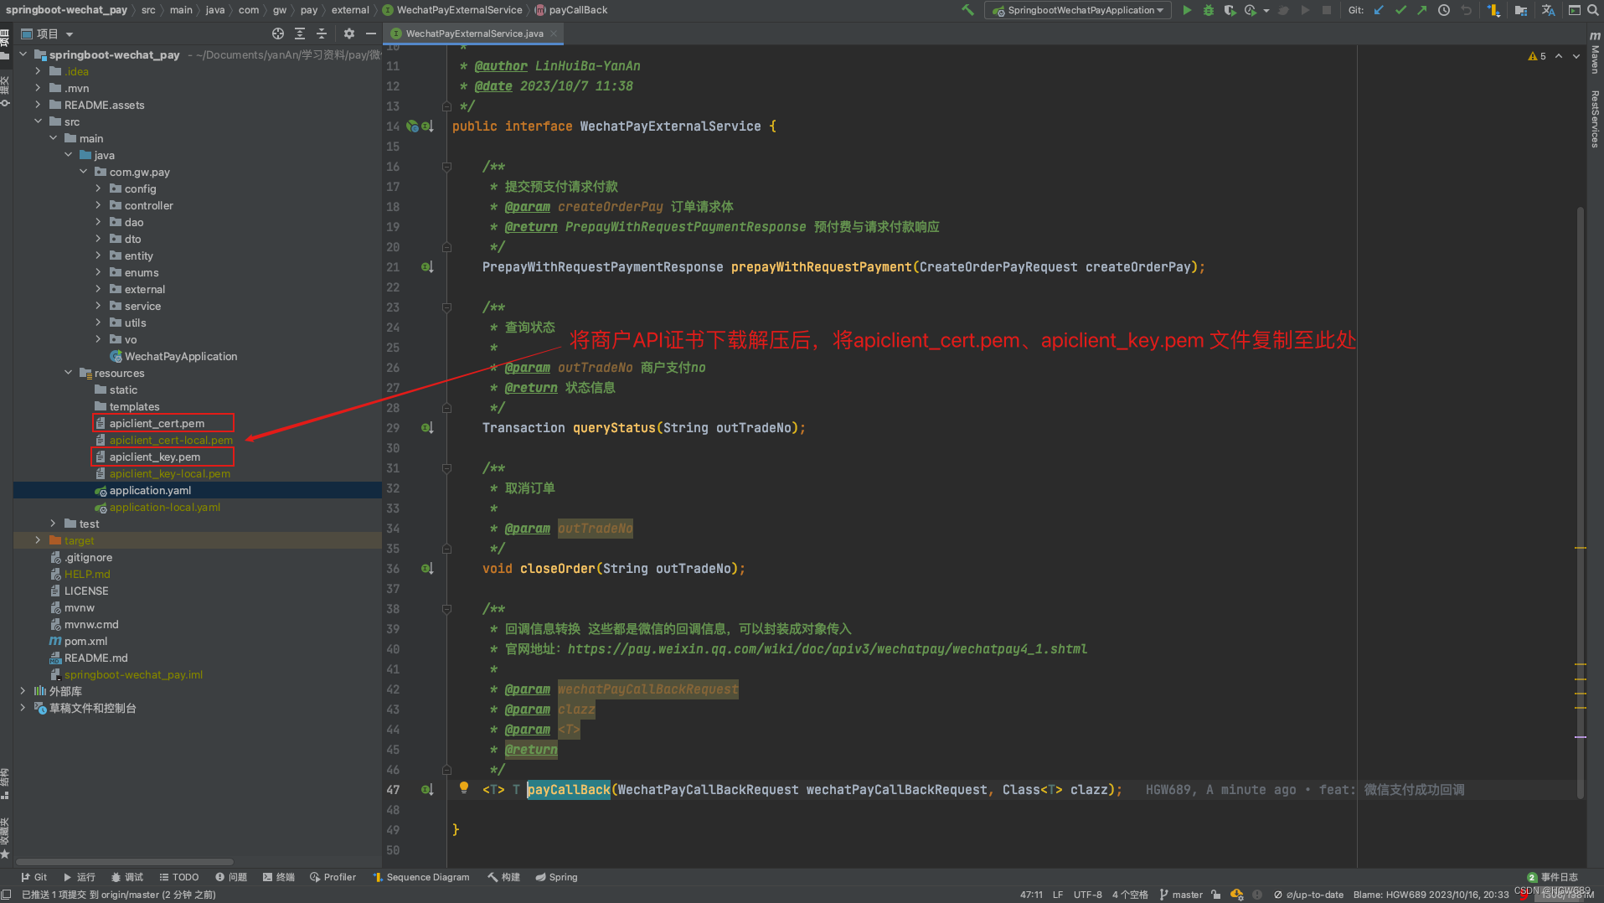This screenshot has width=1604, height=903.
Task: Start debugging with the green bug icon
Action: (1208, 10)
